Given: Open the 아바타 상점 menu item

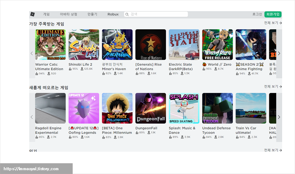Looking at the screenshot, I should [x=69, y=14].
